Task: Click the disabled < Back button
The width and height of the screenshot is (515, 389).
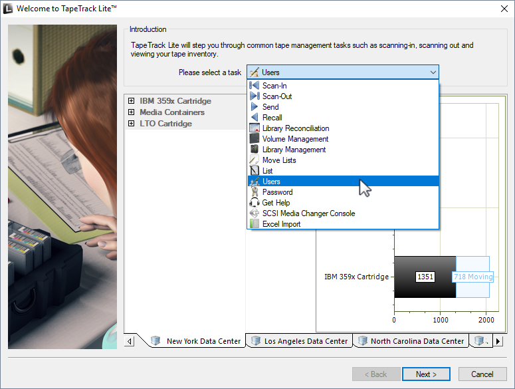Action: click(376, 374)
